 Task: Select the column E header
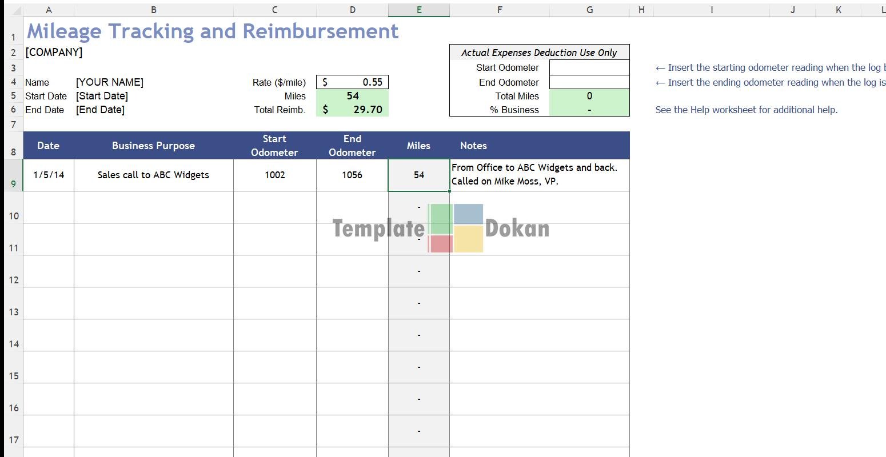coord(418,10)
